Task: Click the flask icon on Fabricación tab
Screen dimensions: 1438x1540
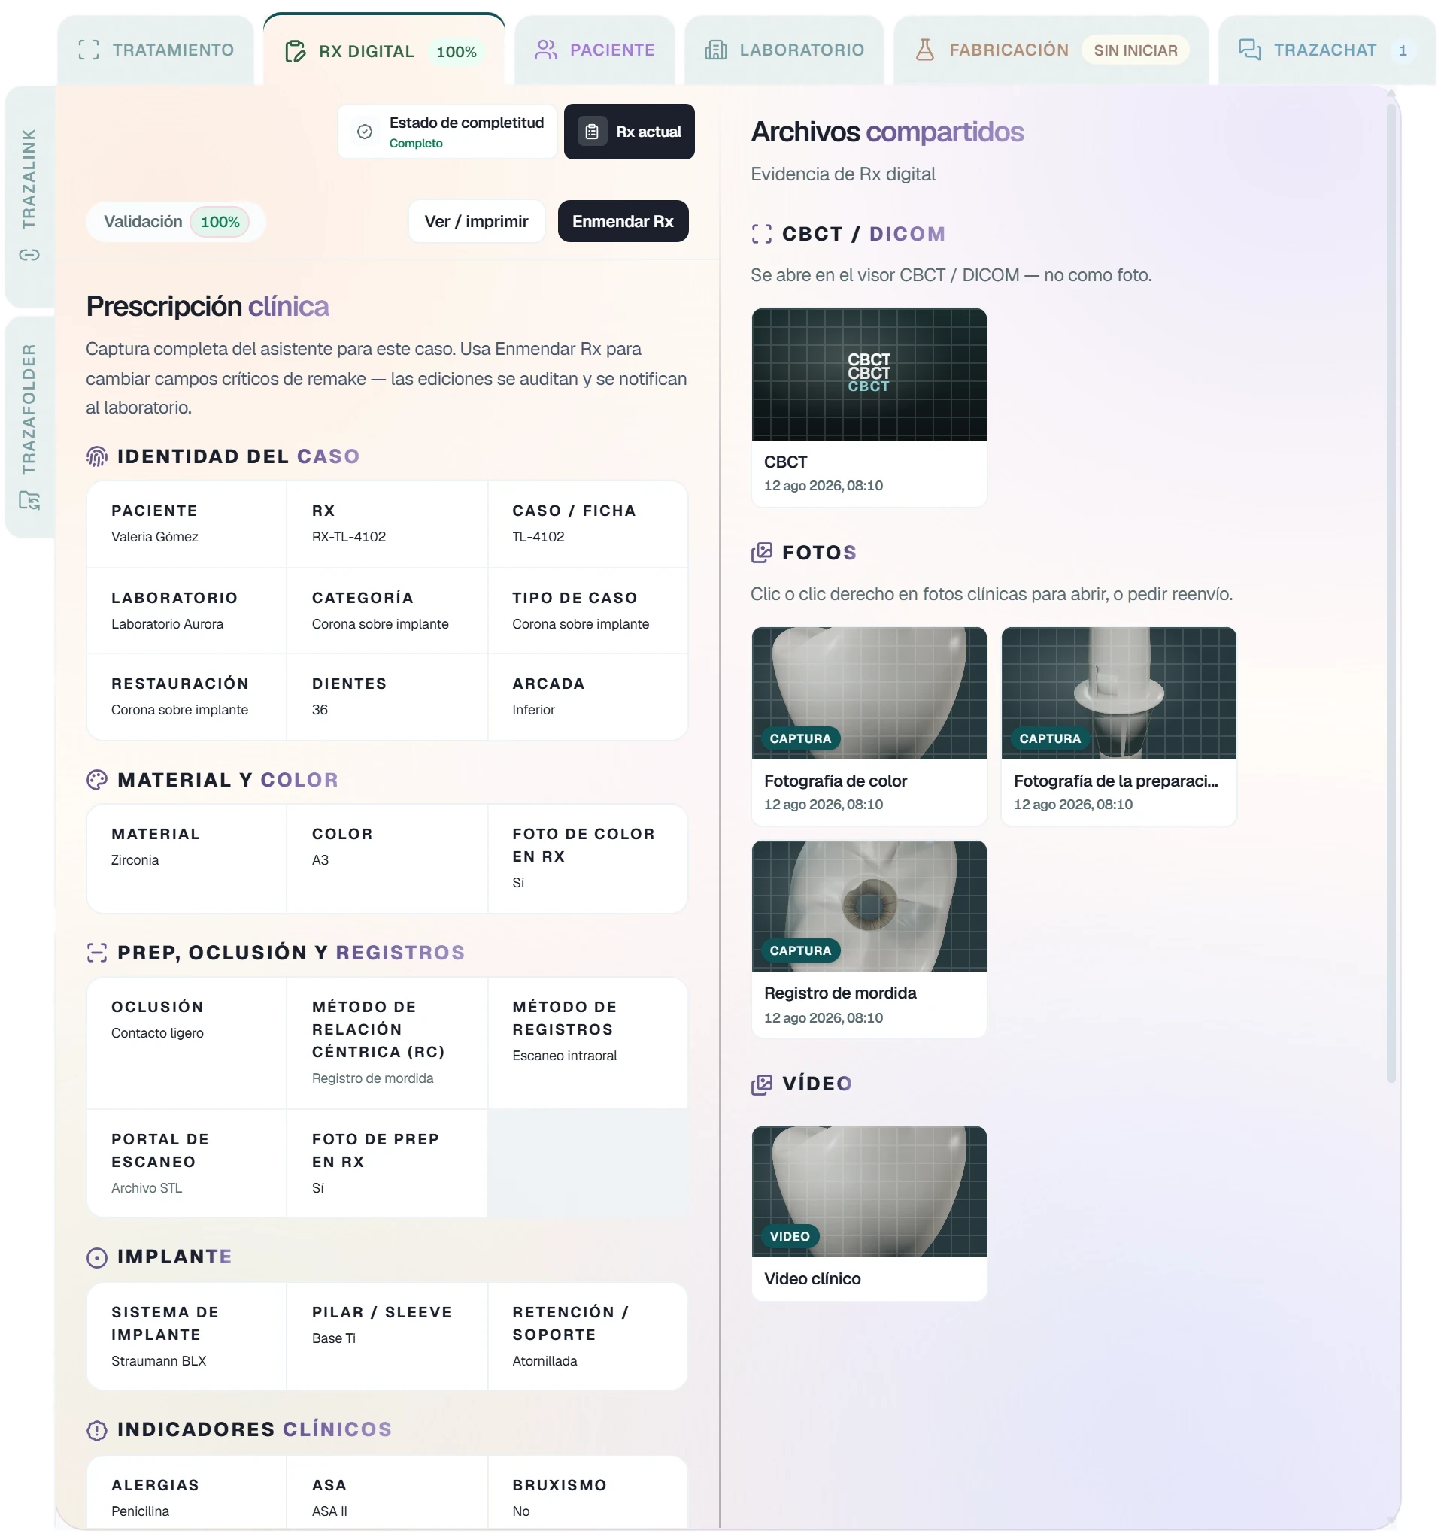Action: pyautogui.click(x=924, y=50)
